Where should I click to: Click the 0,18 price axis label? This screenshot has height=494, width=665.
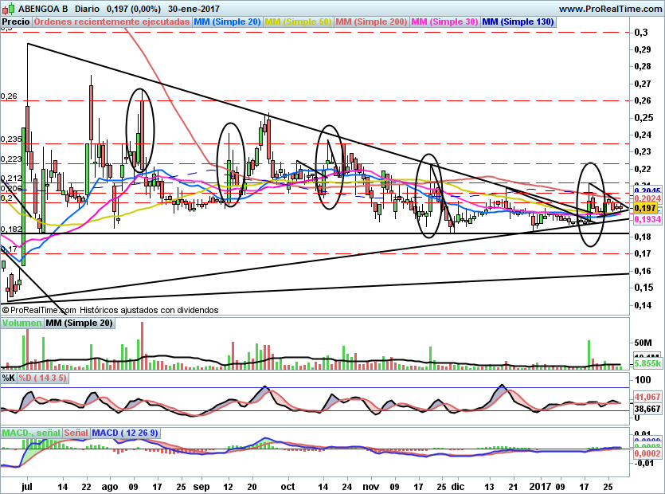(643, 237)
